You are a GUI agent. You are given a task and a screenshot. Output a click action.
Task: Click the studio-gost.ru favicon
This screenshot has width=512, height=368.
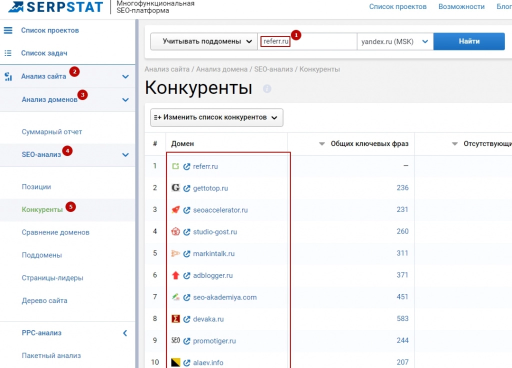175,231
